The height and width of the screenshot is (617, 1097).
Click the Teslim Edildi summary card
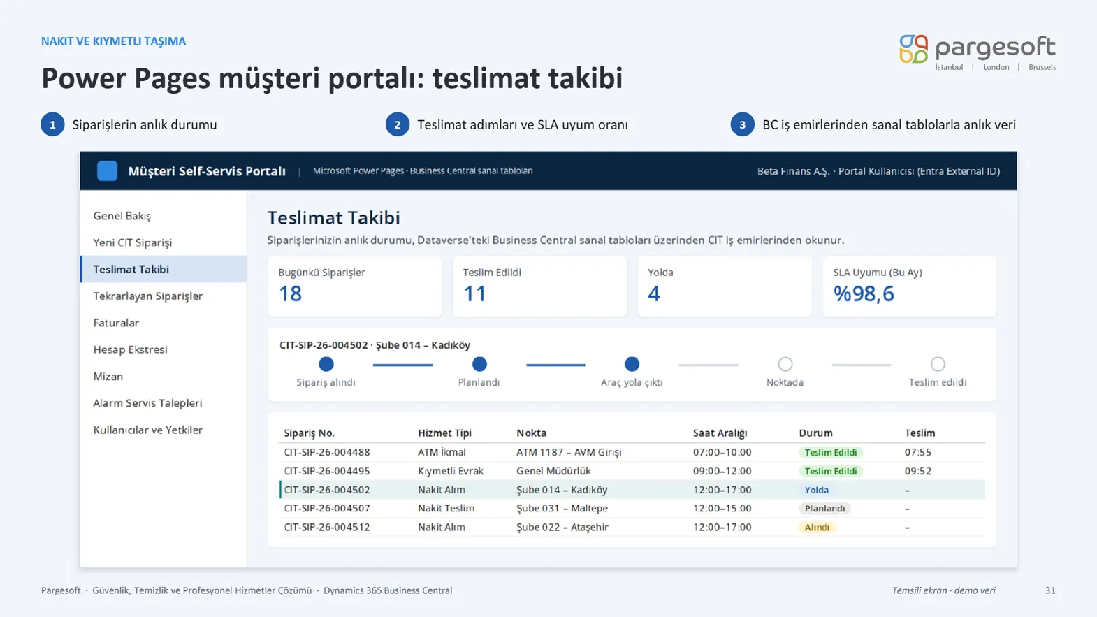[539, 286]
